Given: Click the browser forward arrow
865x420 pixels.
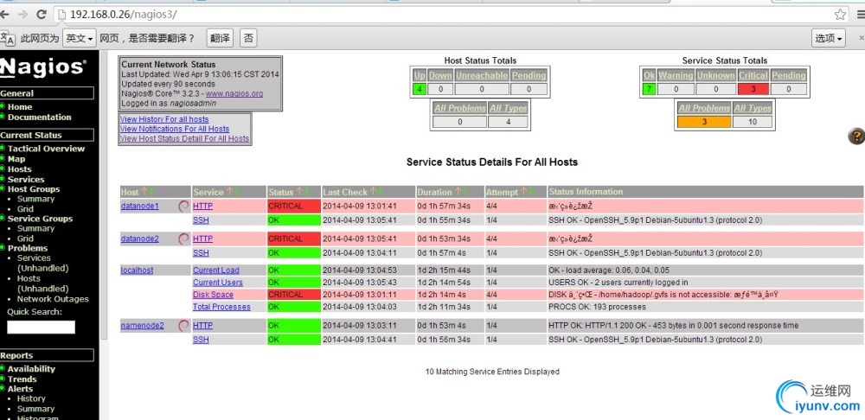Looking at the screenshot, I should click(22, 15).
